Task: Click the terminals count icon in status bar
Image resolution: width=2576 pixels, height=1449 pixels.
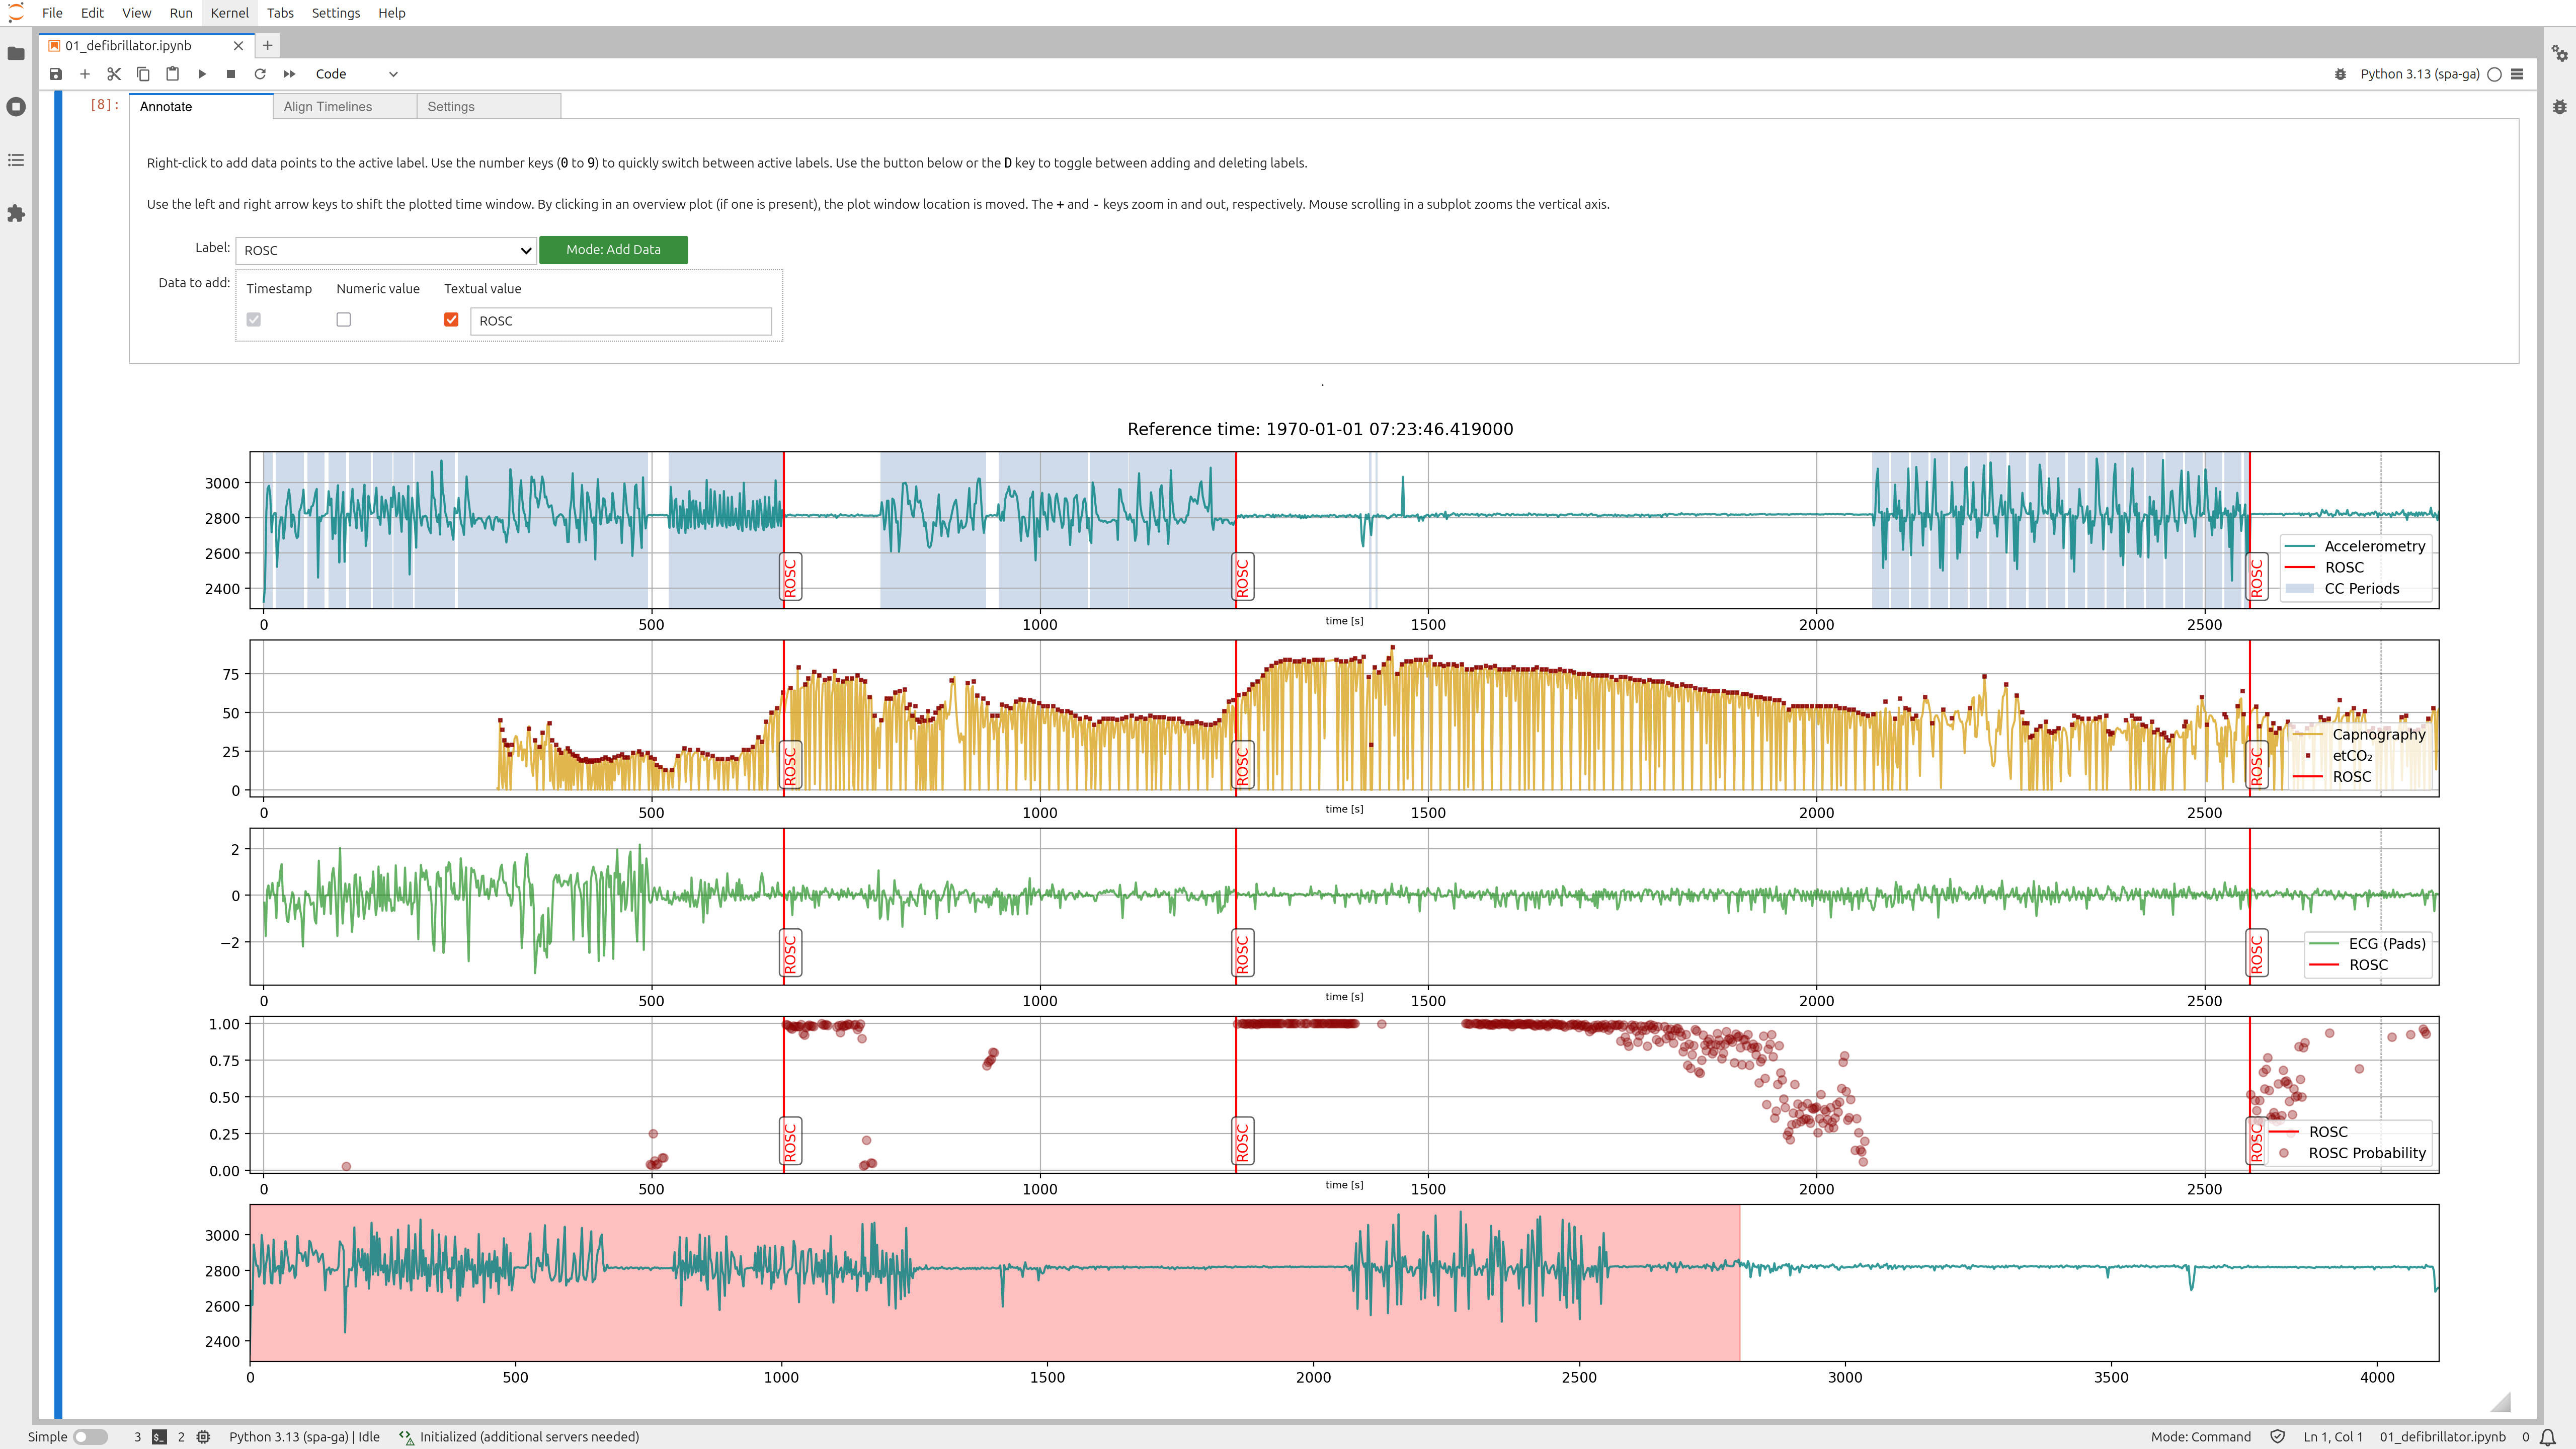Action: coord(159,1437)
